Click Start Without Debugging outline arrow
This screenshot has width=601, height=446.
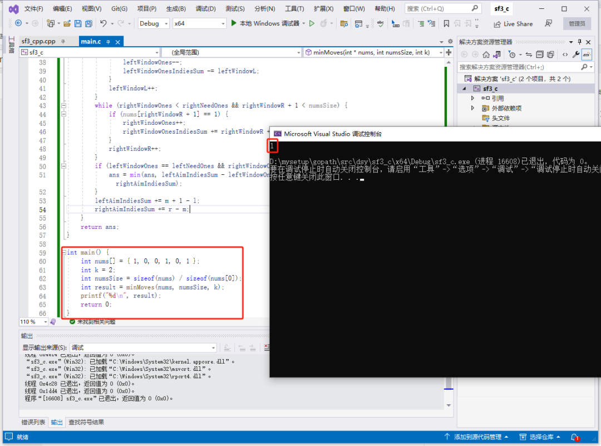[x=312, y=23]
